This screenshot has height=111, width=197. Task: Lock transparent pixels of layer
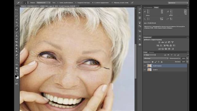coord(153,62)
